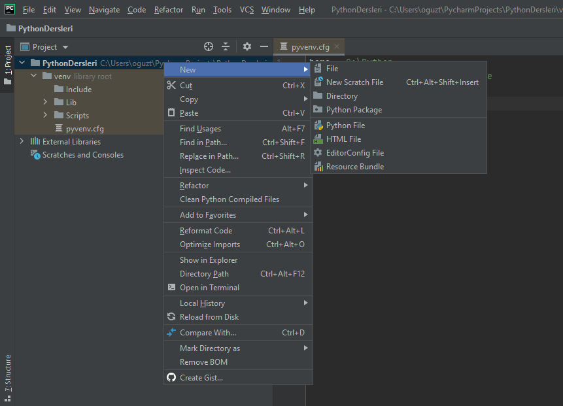Toggle the 1: Project side tool window
Image resolution: width=563 pixels, height=406 pixels.
click(8, 65)
